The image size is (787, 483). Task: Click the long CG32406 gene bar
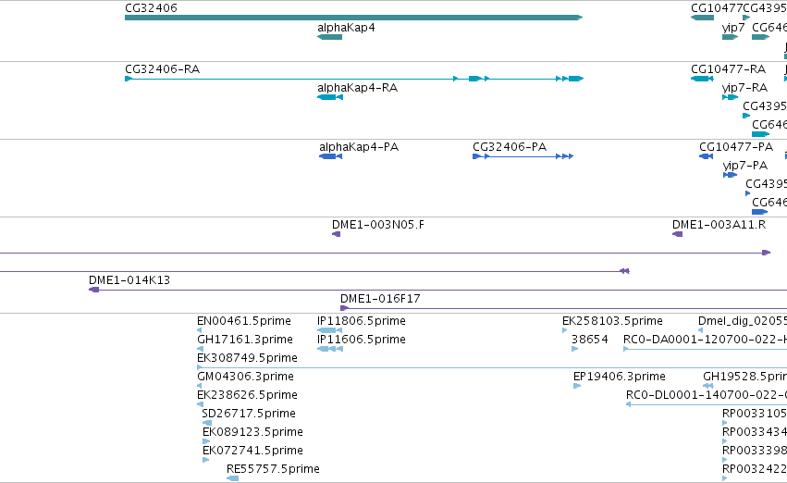[353, 18]
